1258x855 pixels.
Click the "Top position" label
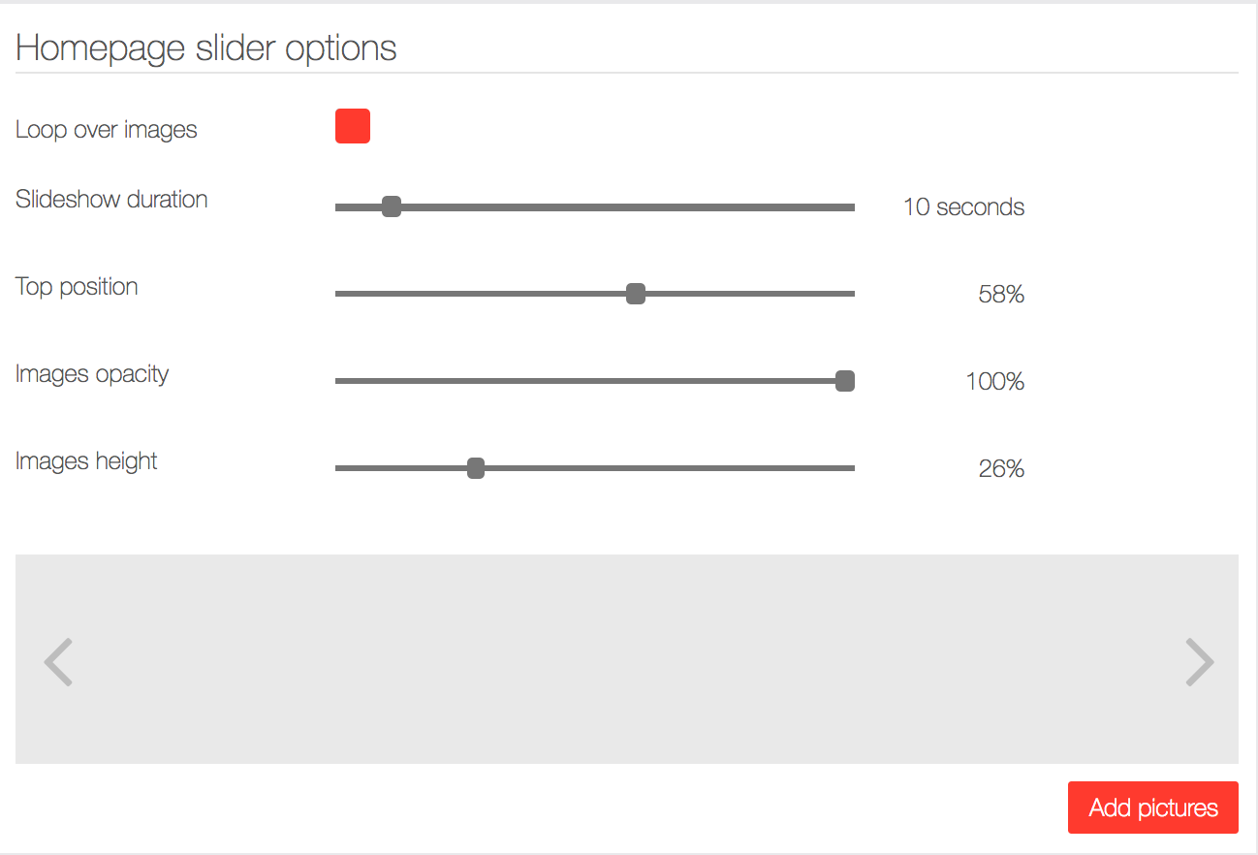tap(77, 287)
